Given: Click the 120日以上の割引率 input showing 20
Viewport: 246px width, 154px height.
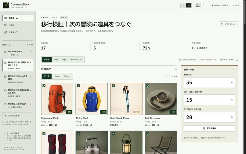Looking at the screenshot, I should point(209,117).
